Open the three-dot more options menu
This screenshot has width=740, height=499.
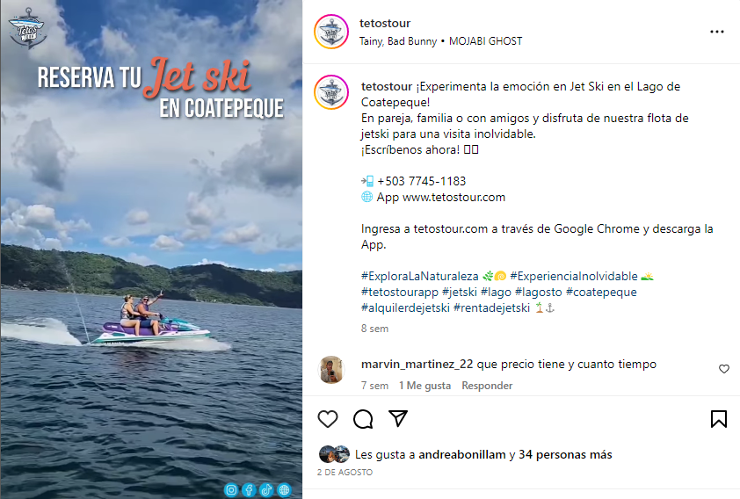[x=717, y=32]
